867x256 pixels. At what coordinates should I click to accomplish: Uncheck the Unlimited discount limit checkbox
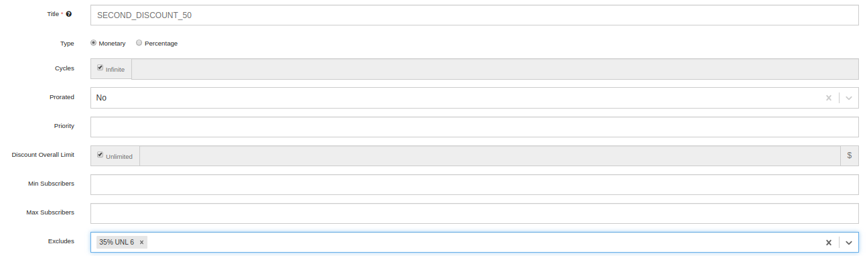pyautogui.click(x=100, y=154)
